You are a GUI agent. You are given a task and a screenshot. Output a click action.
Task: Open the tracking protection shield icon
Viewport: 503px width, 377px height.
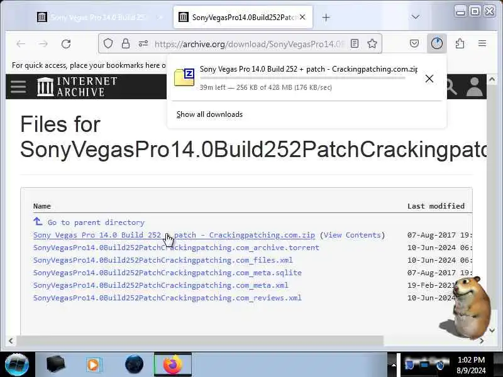pos(108,43)
